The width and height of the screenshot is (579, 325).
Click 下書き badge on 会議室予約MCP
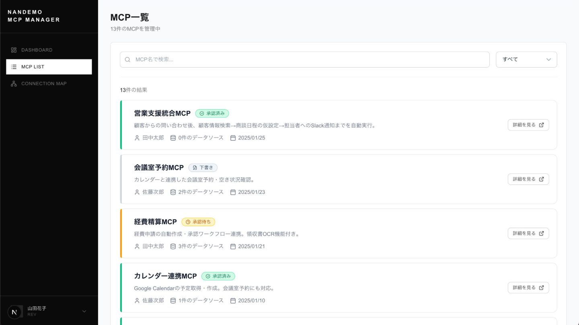pos(203,168)
